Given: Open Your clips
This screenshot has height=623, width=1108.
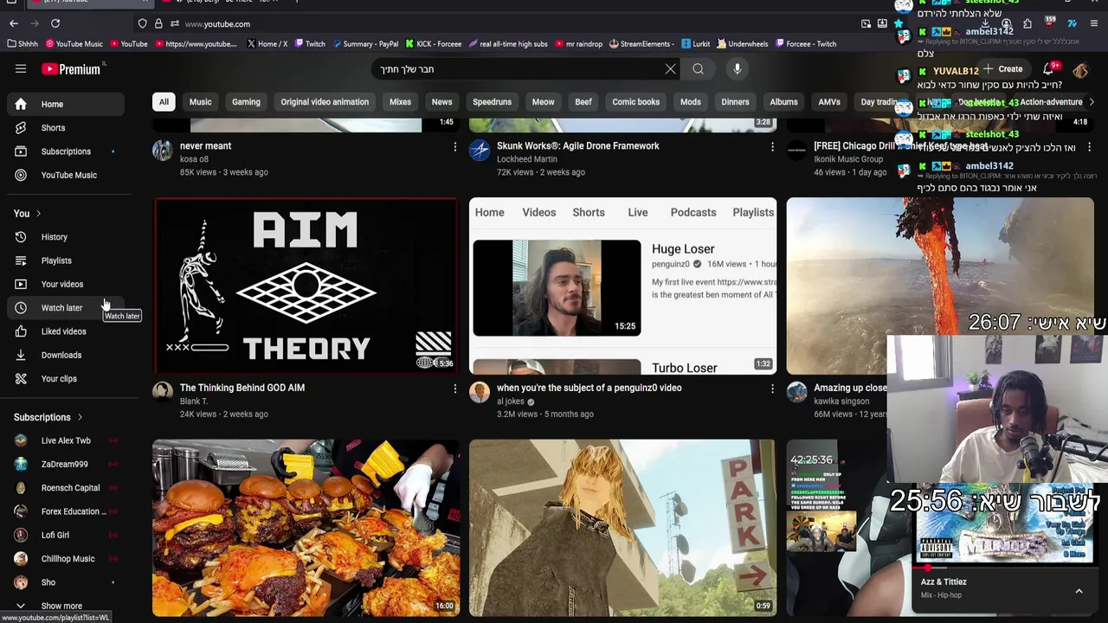Looking at the screenshot, I should click(x=68, y=379).
